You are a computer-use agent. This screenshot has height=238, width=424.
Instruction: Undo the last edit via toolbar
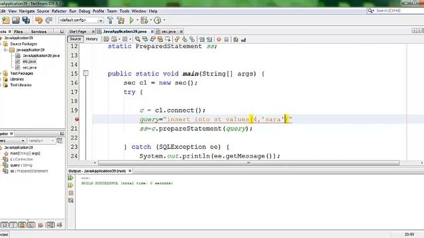(x=38, y=20)
